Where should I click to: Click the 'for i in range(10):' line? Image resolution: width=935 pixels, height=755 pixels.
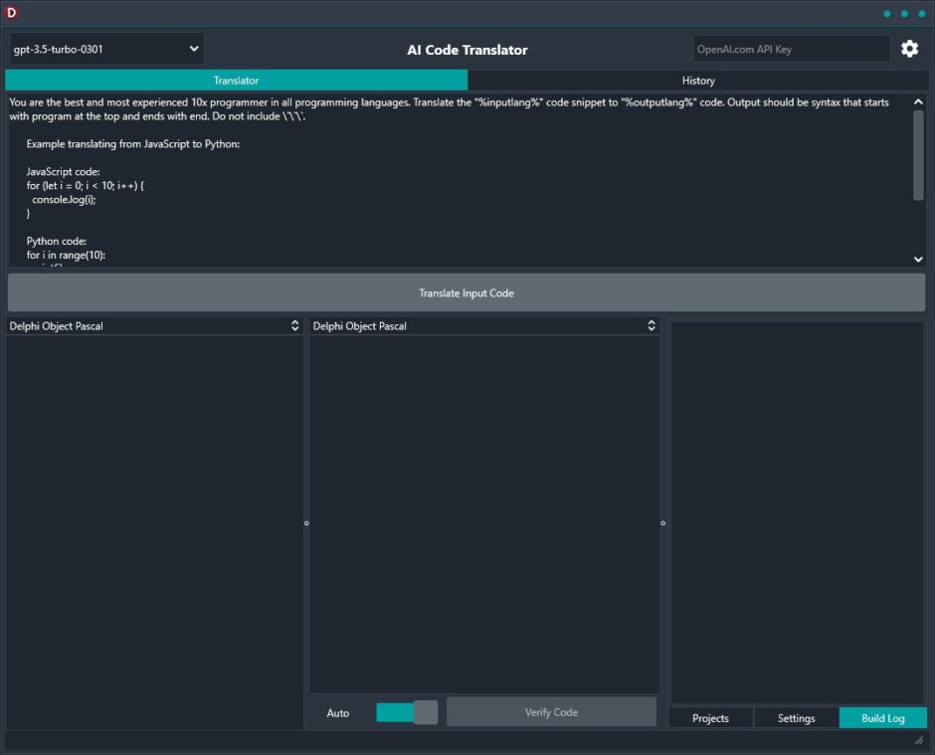click(x=66, y=255)
